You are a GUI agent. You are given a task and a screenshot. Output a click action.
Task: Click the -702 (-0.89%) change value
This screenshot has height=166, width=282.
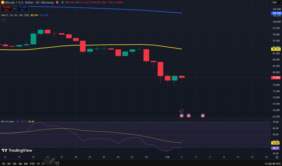pos(115,2)
